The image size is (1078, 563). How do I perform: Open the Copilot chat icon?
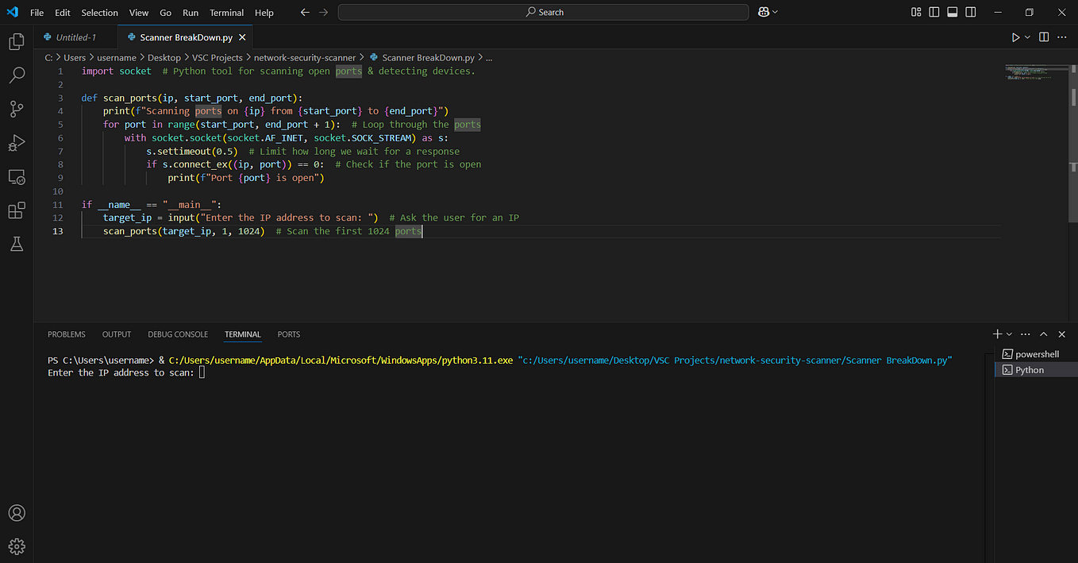pyautogui.click(x=764, y=12)
